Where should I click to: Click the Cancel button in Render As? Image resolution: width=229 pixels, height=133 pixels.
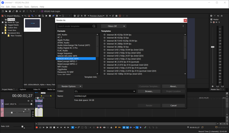(173, 106)
